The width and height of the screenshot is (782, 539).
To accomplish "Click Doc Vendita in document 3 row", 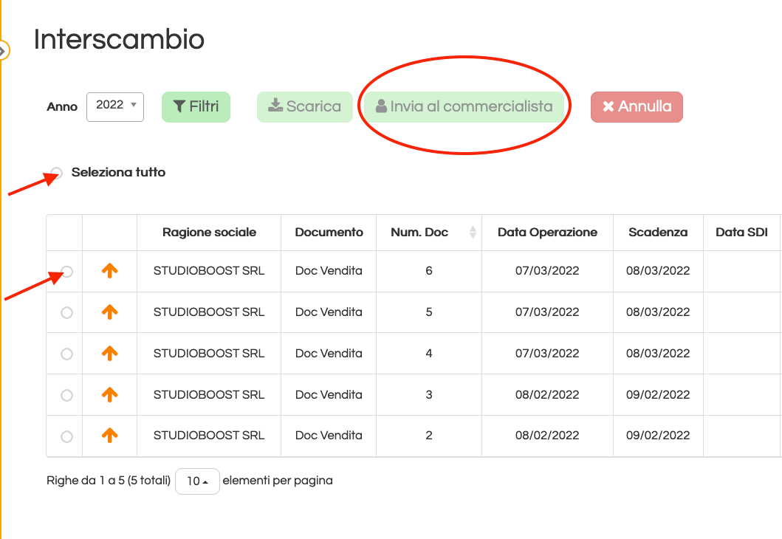I will point(329,395).
